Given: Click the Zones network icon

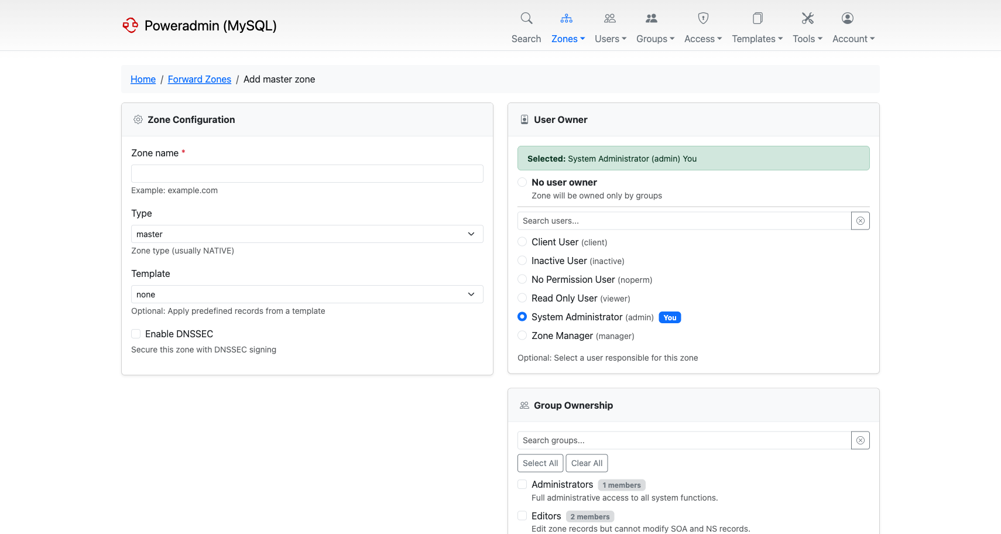Looking at the screenshot, I should click(x=566, y=18).
